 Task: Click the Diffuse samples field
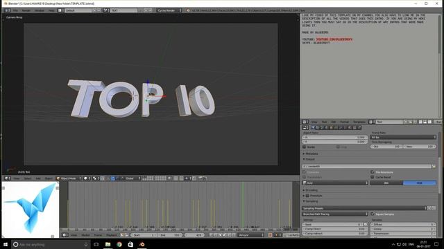[403, 224]
